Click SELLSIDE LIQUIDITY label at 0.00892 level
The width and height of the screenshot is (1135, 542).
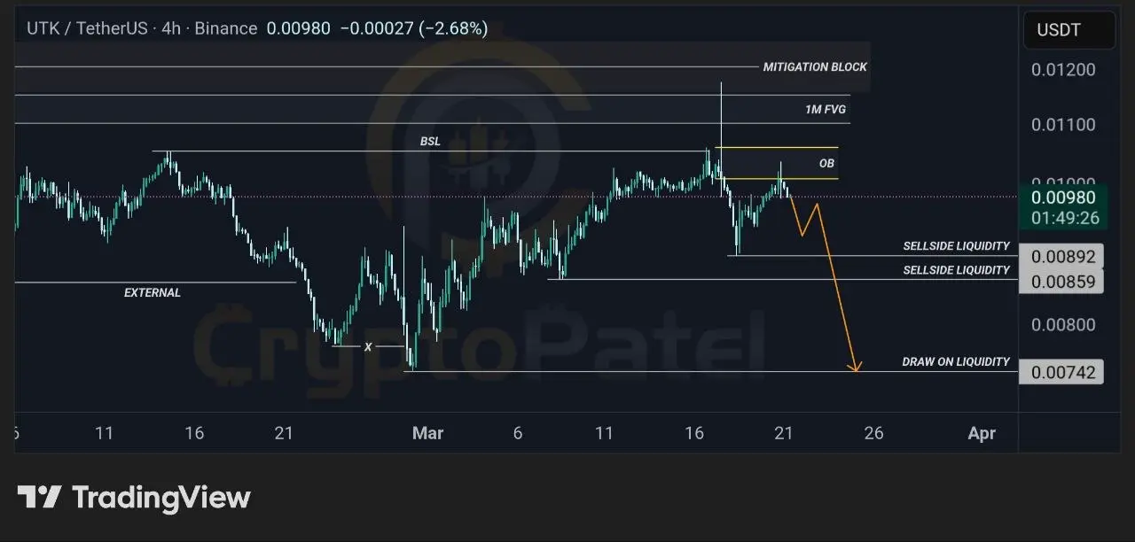click(956, 246)
